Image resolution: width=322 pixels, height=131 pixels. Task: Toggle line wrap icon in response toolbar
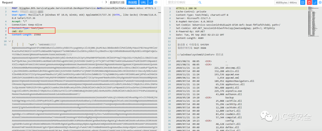[315, 2]
